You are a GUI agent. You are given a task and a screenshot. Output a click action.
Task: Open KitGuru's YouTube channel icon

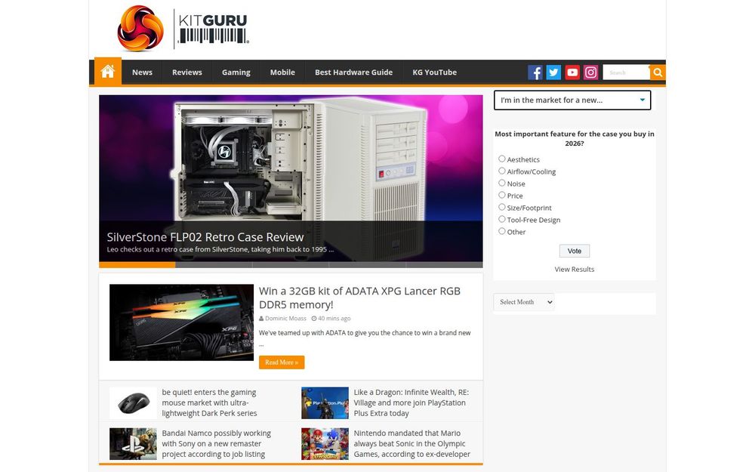pyautogui.click(x=572, y=72)
